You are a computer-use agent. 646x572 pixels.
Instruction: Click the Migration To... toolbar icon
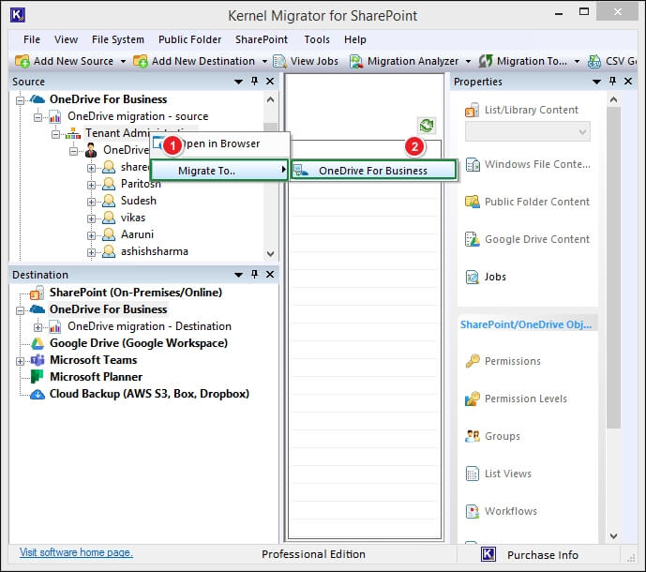click(x=486, y=61)
